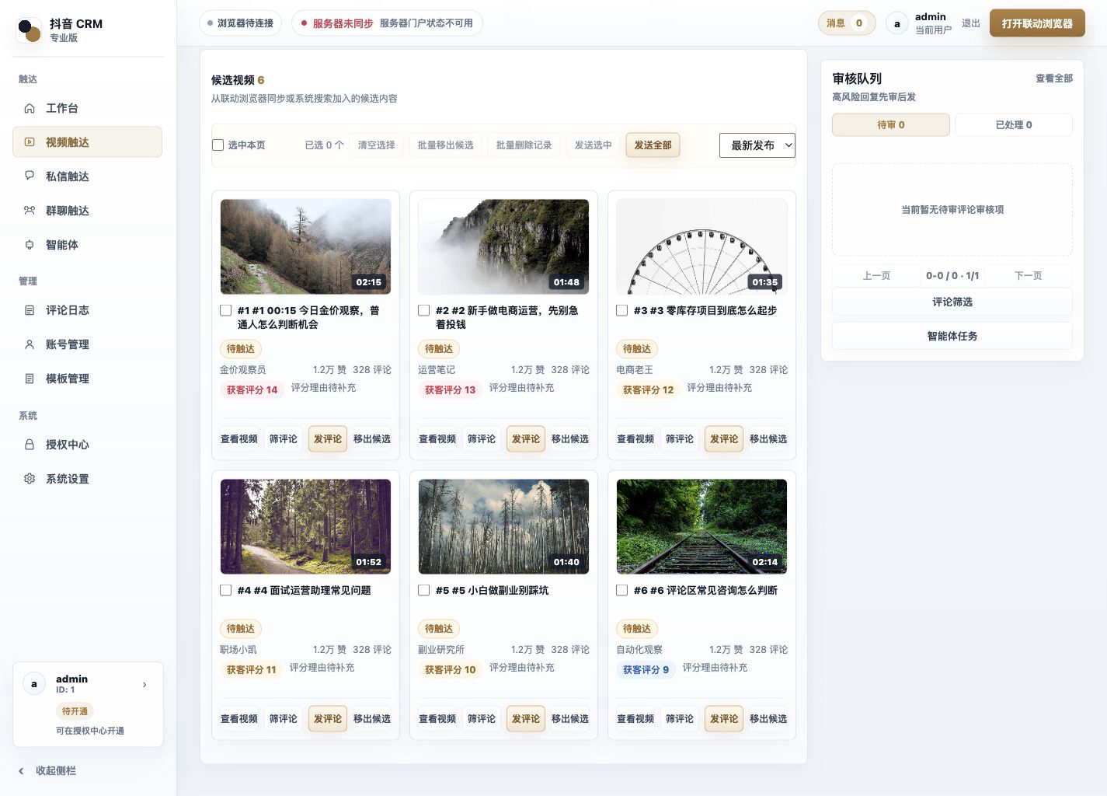Image resolution: width=1107 pixels, height=796 pixels.
Task: Check the box for video #4 面试运营助理
Action: [x=226, y=590]
